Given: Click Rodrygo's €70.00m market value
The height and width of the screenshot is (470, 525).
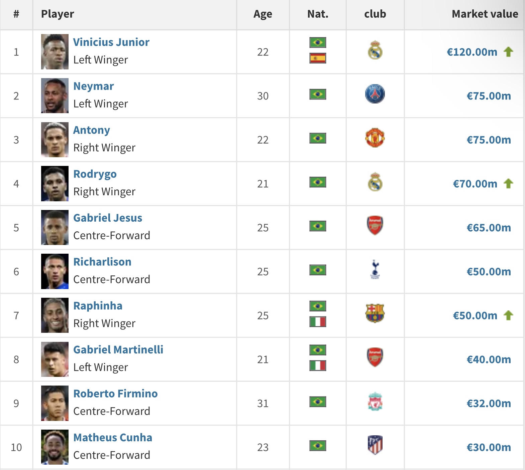Looking at the screenshot, I should [x=475, y=184].
